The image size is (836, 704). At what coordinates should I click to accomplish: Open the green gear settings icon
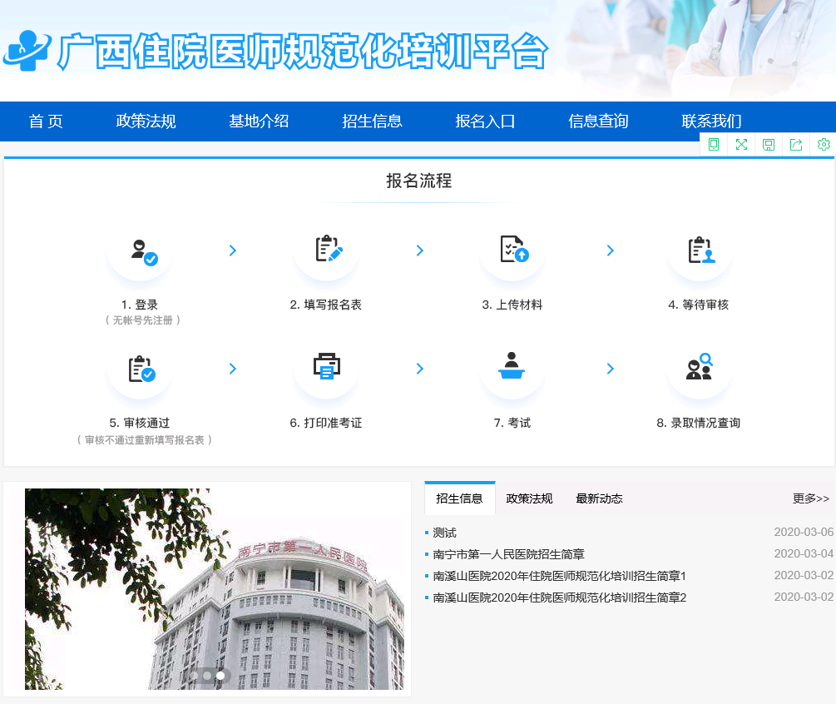[824, 145]
